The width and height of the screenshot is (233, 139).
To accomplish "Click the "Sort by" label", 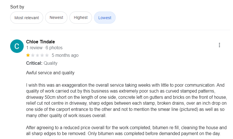I will point(17,7).
